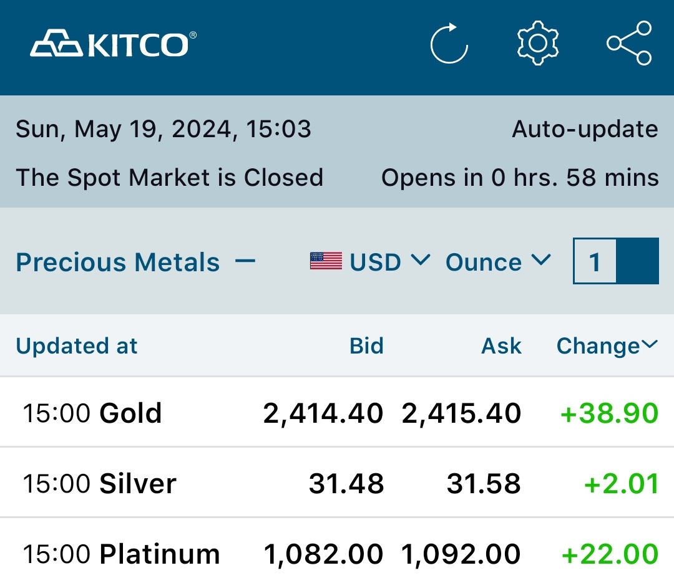This screenshot has width=674, height=583.
Task: Open settings via the gear icon
Action: tap(538, 43)
